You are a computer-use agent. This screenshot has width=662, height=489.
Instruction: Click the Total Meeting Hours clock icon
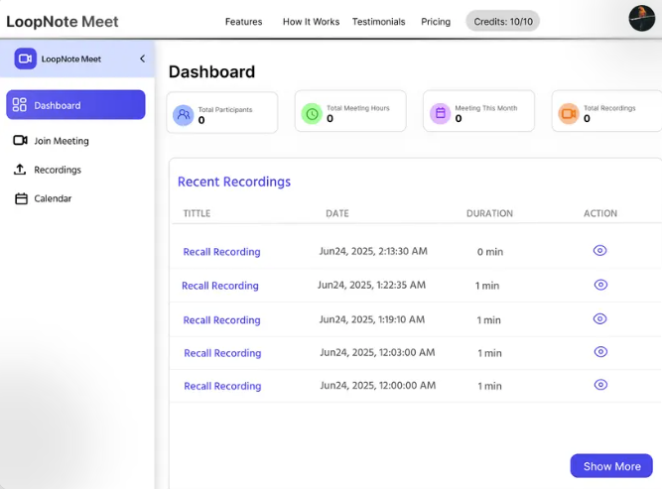312,113
